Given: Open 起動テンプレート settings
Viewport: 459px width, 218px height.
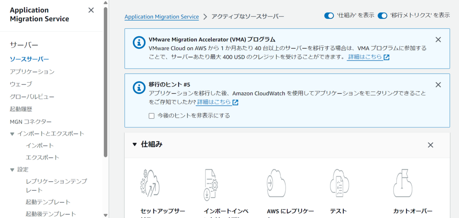Looking at the screenshot, I should tap(48, 202).
